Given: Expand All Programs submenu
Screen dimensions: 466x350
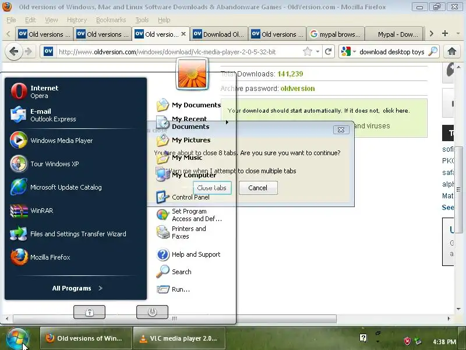Looking at the screenshot, I should (77, 288).
